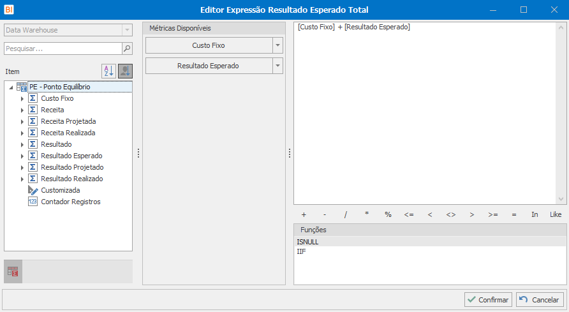Expand the Receita Realizada tree node
Viewport: 569px width, 312px height.
pos(22,133)
